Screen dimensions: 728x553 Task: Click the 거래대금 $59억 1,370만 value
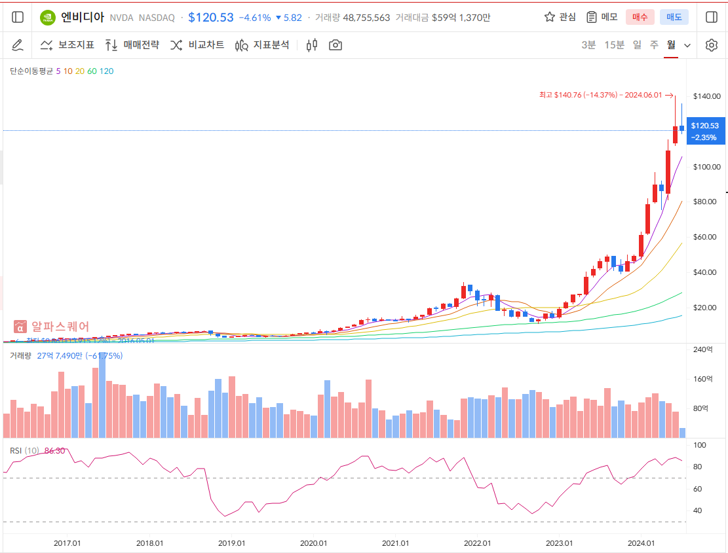pos(443,18)
